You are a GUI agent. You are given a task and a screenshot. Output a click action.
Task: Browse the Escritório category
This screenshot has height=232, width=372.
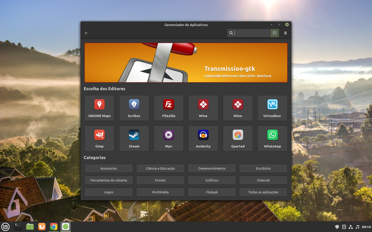pos(263,168)
